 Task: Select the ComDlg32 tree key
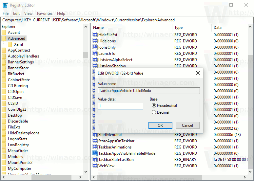(17, 109)
